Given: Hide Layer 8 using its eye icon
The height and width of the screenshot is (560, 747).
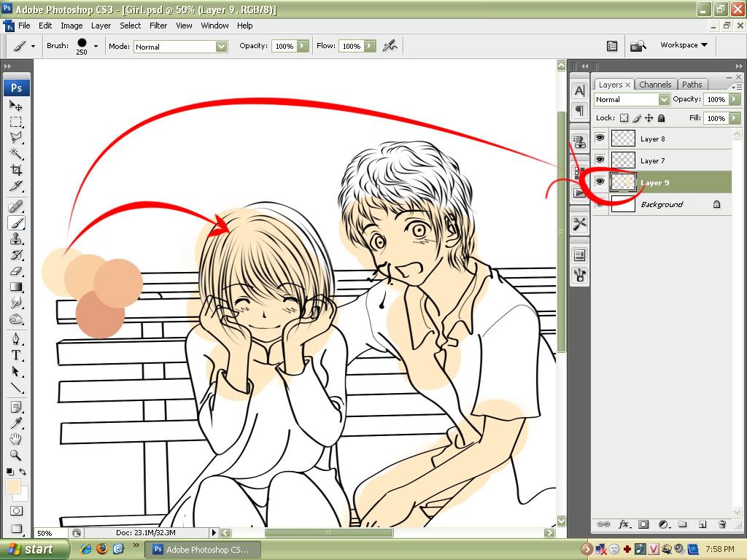Looking at the screenshot, I should coord(600,138).
